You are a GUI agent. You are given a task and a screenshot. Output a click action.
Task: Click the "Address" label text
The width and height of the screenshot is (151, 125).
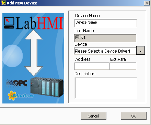[83, 59]
